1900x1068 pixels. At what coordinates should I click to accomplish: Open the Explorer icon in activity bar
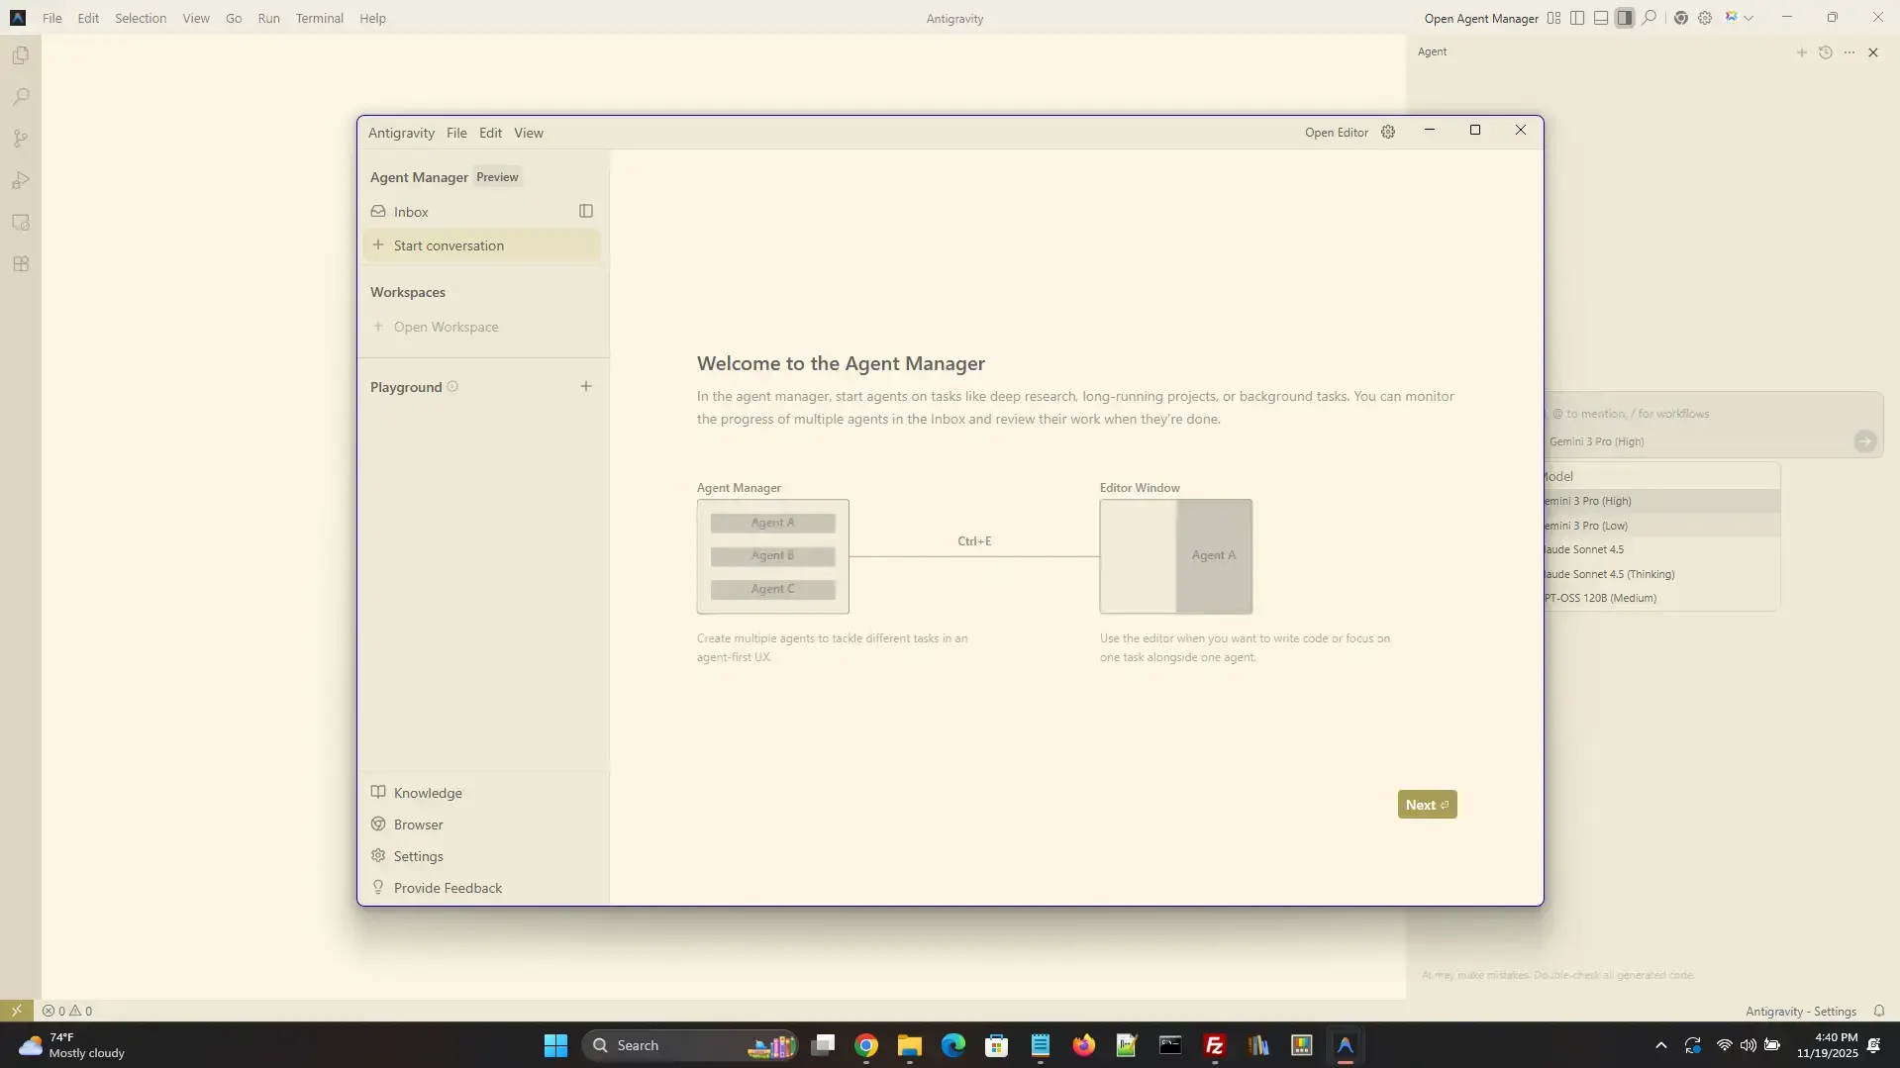[x=21, y=56]
